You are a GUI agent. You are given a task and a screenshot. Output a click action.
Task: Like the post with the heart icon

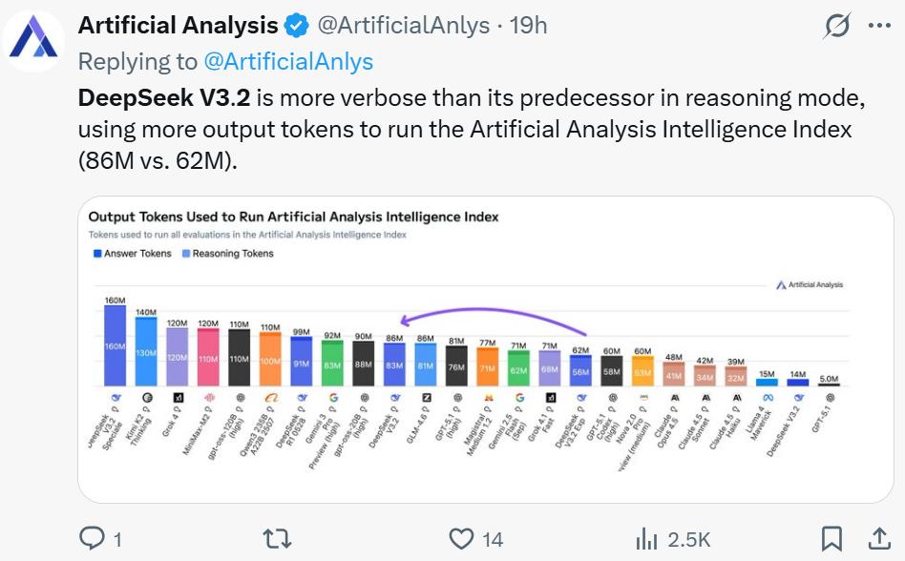pyautogui.click(x=462, y=539)
